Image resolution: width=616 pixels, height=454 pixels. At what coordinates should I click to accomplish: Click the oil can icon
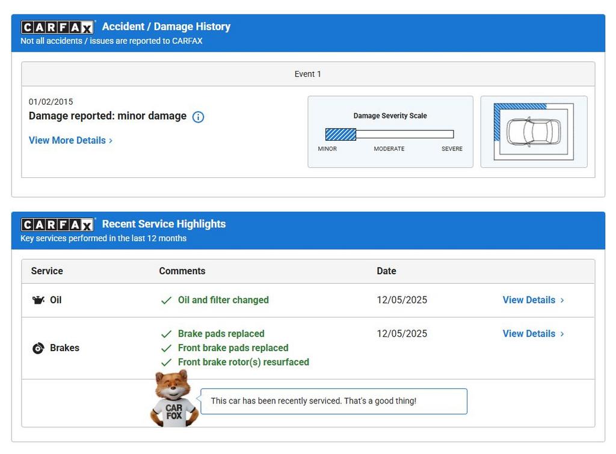(38, 300)
